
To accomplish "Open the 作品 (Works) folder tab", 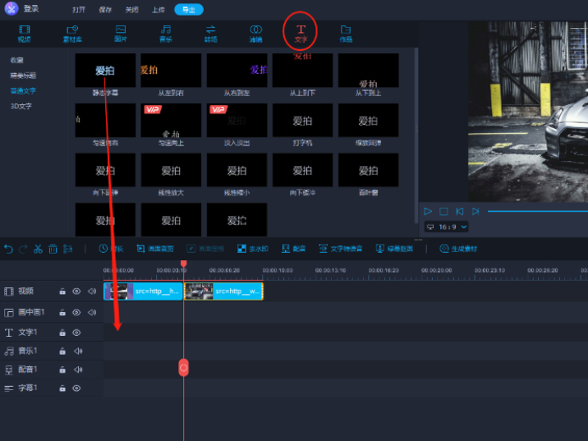I will coord(346,34).
